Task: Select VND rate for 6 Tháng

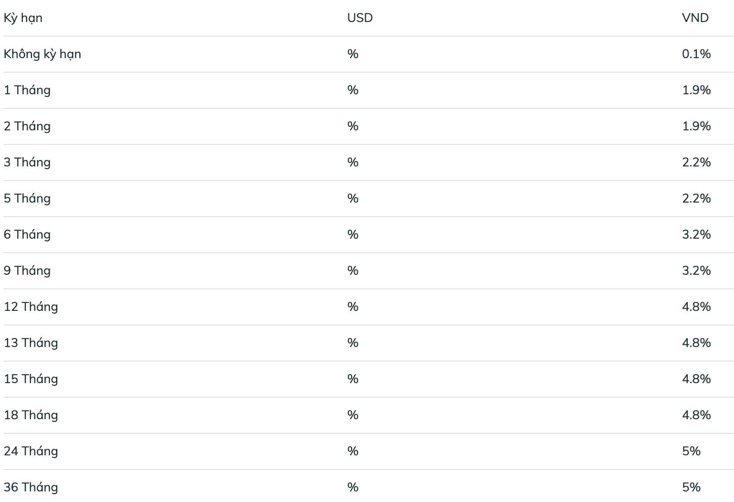Action: tap(696, 235)
